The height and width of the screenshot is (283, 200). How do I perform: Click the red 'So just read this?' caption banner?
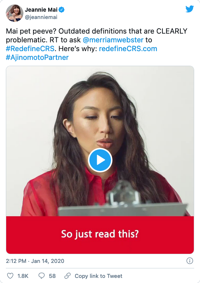point(100,235)
